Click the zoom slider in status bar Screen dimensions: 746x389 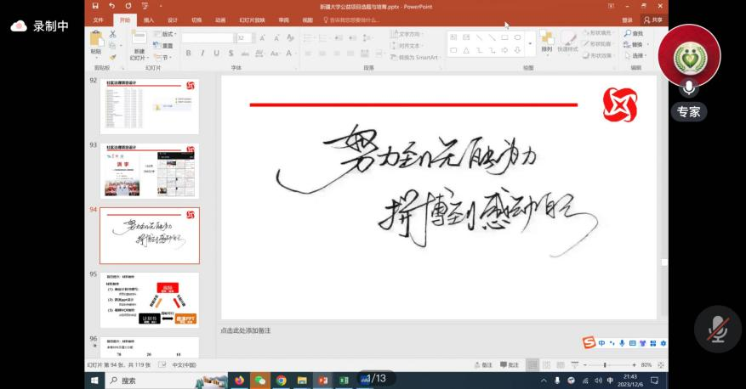[x=606, y=364]
